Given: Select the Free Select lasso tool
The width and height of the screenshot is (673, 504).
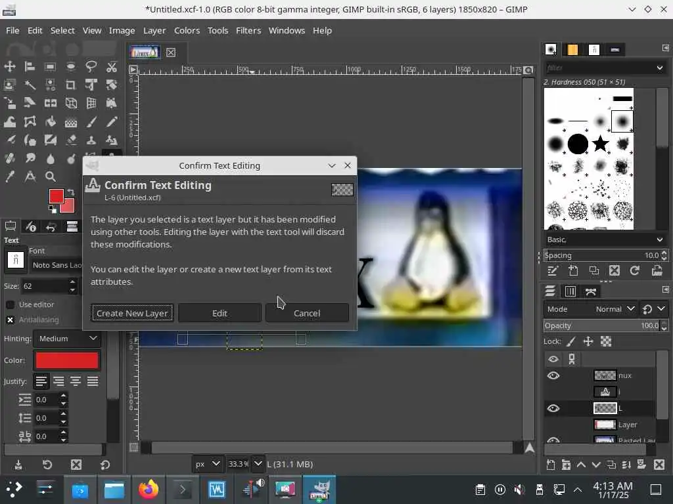Looking at the screenshot, I should (x=91, y=66).
